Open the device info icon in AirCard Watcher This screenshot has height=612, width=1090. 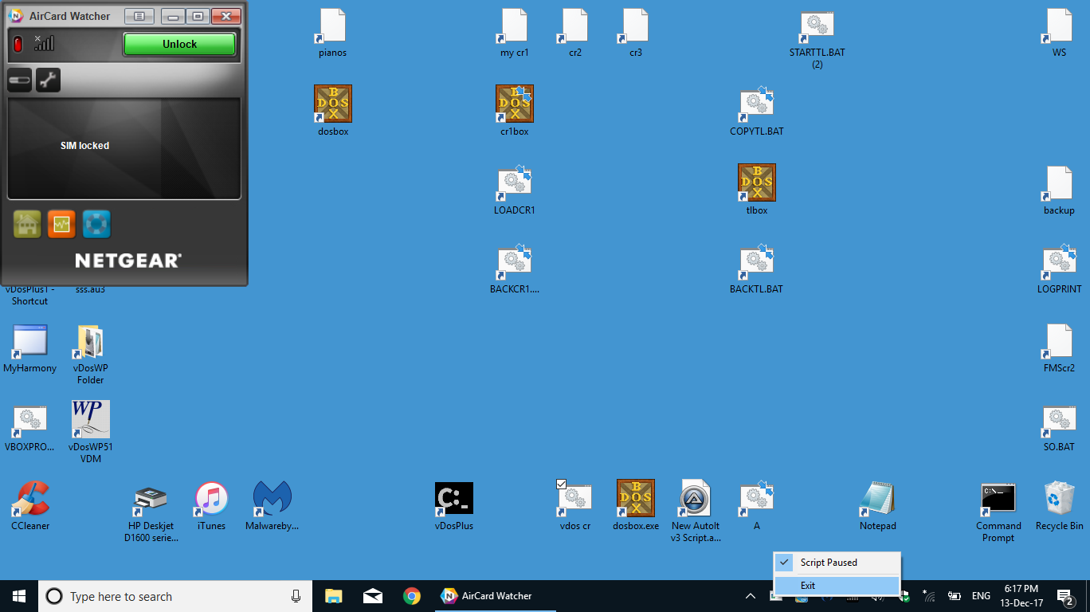[x=20, y=80]
